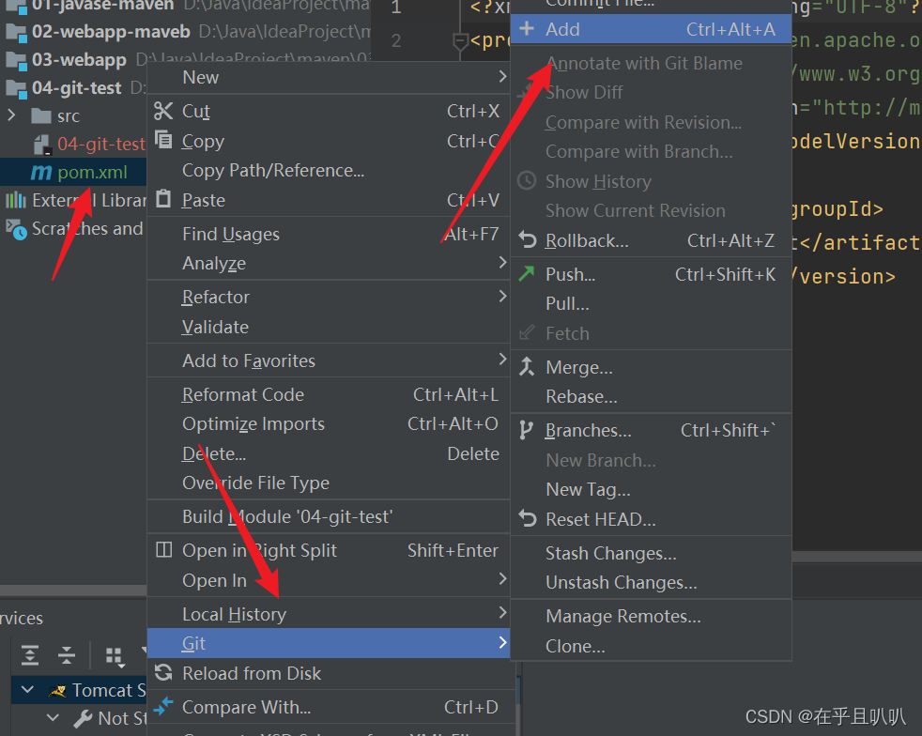
Task: Open the New submenu arrow
Action: pos(502,76)
